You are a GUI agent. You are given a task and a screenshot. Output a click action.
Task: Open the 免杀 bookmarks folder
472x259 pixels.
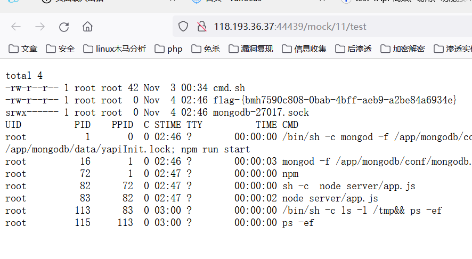coord(206,49)
